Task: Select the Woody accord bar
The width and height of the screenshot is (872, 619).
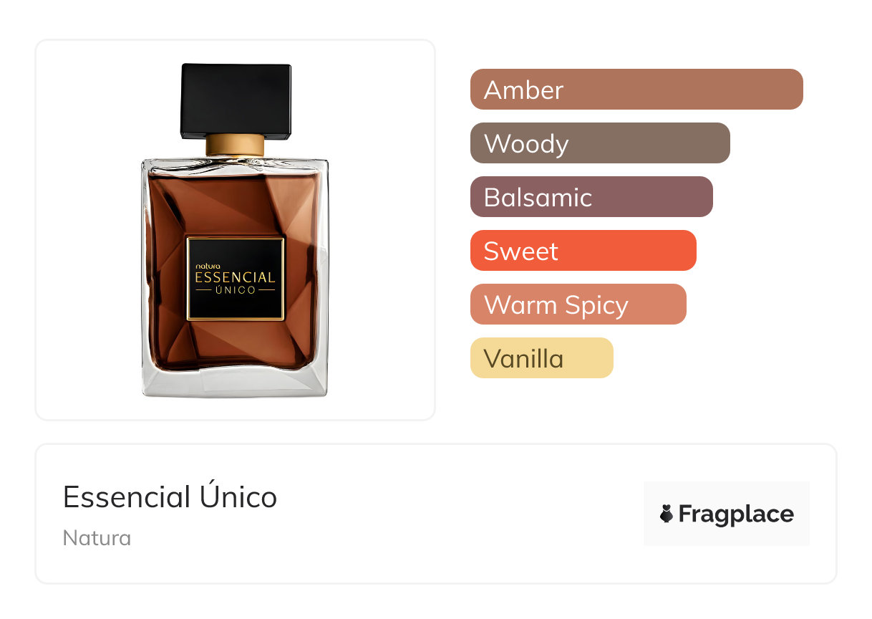Action: (600, 143)
